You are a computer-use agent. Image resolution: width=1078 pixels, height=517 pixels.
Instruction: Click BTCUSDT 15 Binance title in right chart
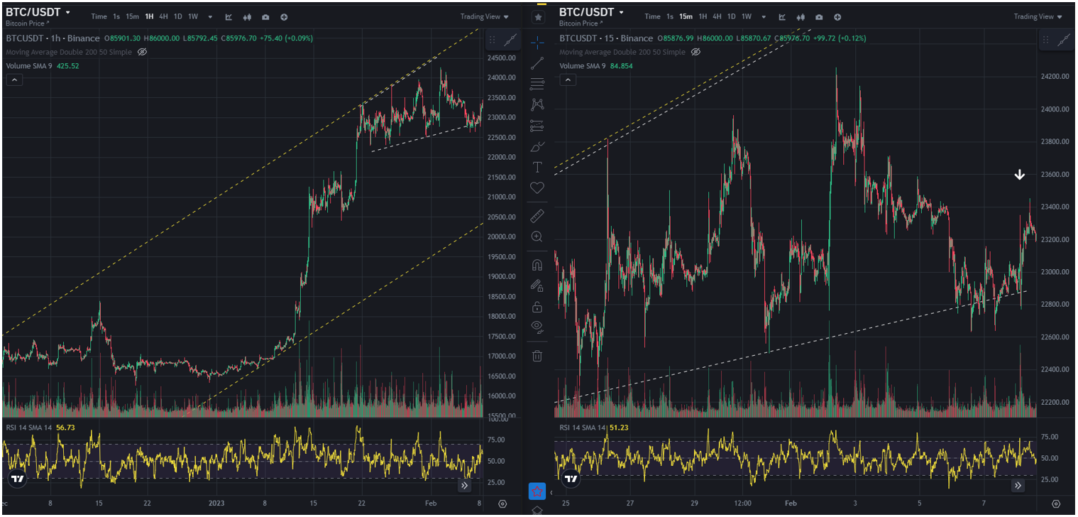[606, 38]
